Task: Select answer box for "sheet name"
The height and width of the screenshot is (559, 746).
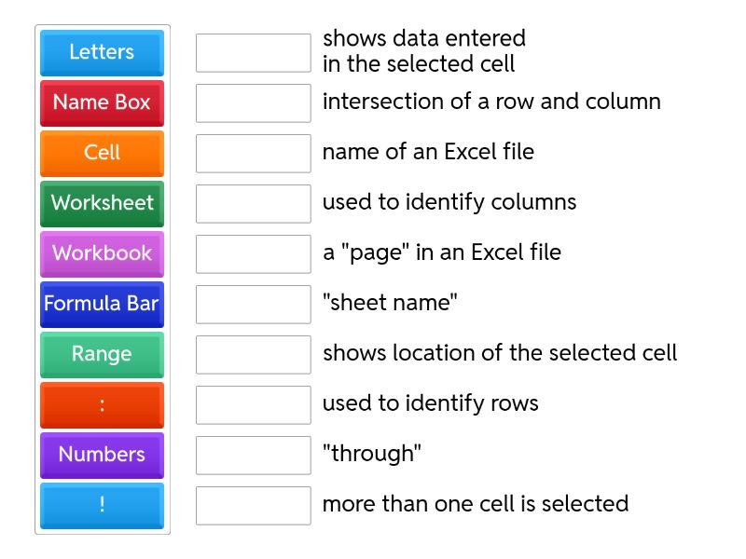Action: tap(253, 305)
